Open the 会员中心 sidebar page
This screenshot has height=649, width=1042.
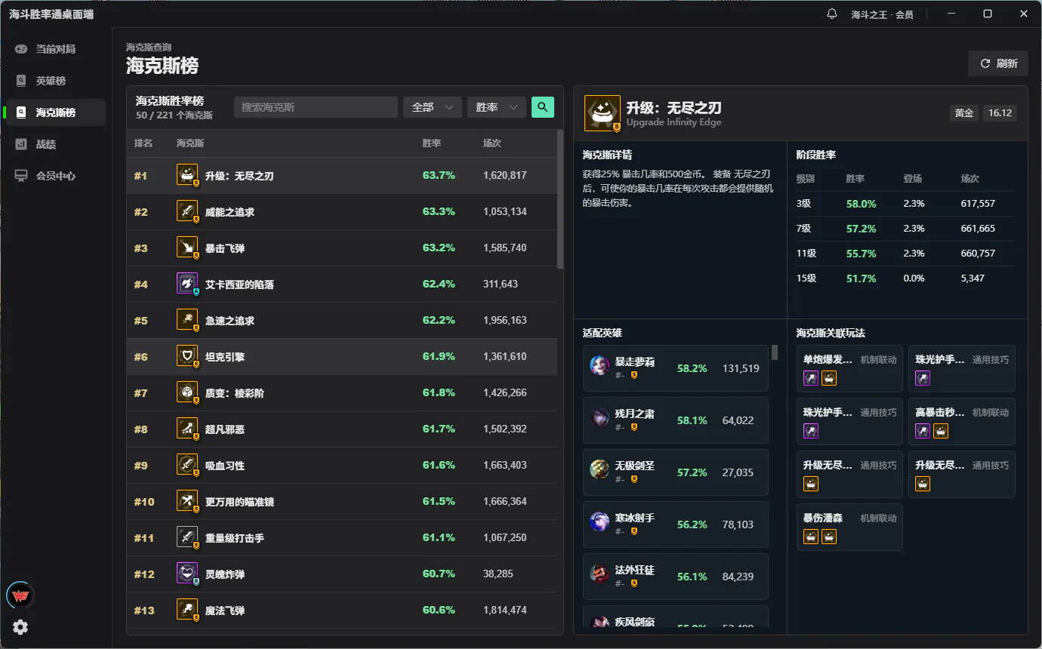pos(56,176)
